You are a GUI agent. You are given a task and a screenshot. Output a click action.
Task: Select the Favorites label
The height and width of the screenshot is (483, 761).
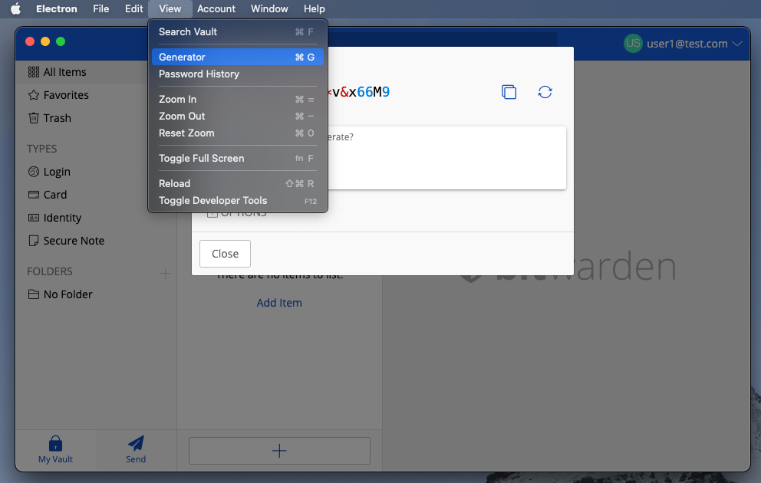coord(66,95)
